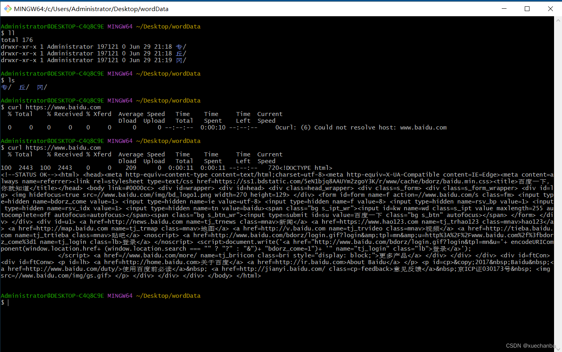Click the vertical scrollbar track

coord(558,184)
